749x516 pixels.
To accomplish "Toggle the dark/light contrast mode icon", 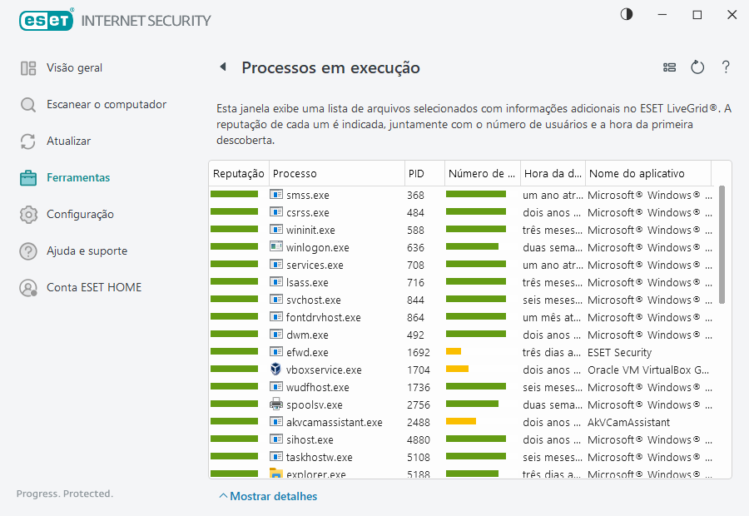I will (x=626, y=14).
